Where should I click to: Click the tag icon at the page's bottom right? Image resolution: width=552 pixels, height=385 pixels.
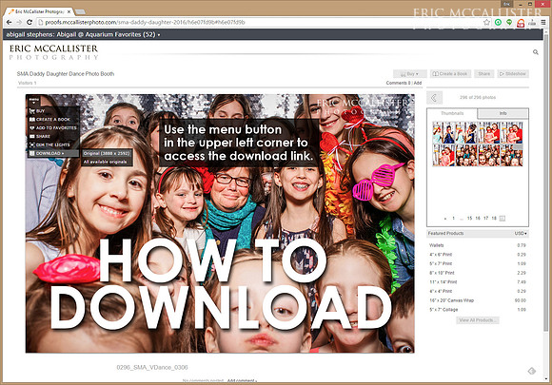click(532, 371)
